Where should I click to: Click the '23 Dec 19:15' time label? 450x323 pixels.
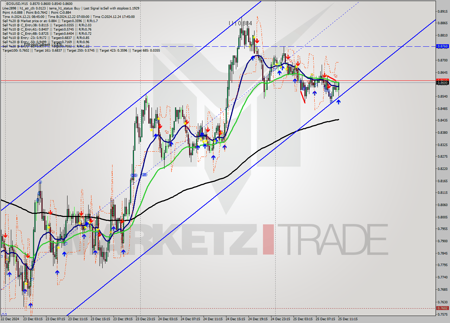tap(123, 319)
